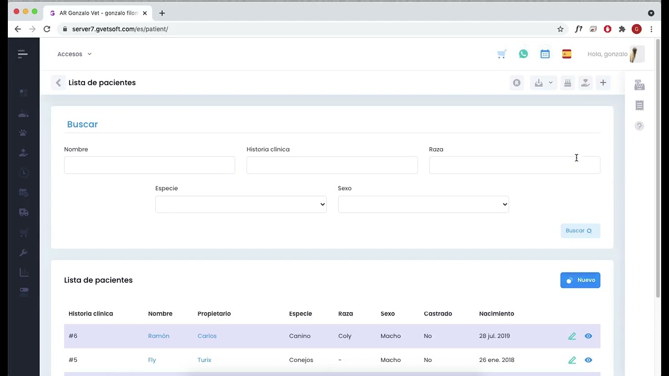Open the hand with medical cross sidebar icon
This screenshot has height=376, width=669.
click(23, 152)
